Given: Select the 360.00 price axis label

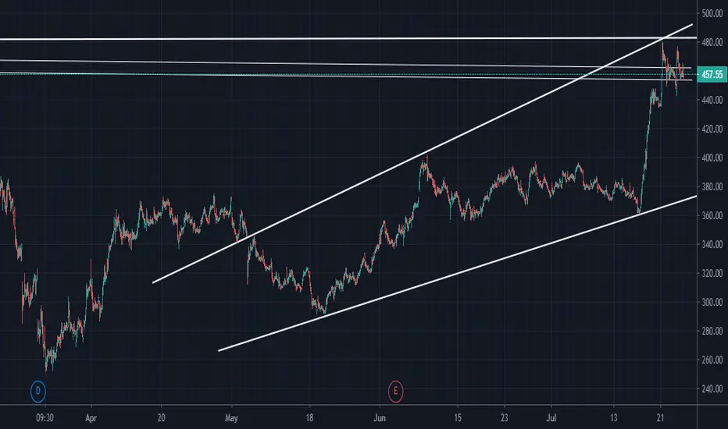Looking at the screenshot, I should [712, 215].
